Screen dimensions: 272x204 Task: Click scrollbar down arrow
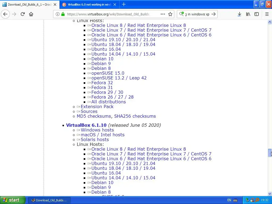point(270,194)
